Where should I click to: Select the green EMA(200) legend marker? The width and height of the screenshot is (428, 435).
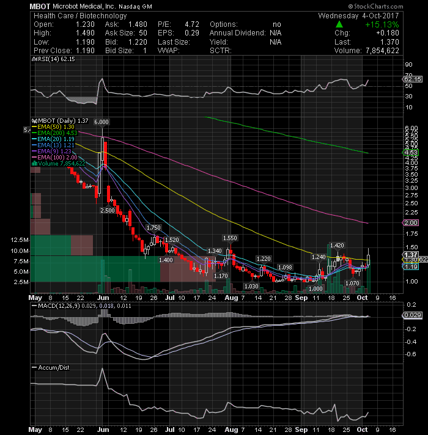tap(34, 133)
